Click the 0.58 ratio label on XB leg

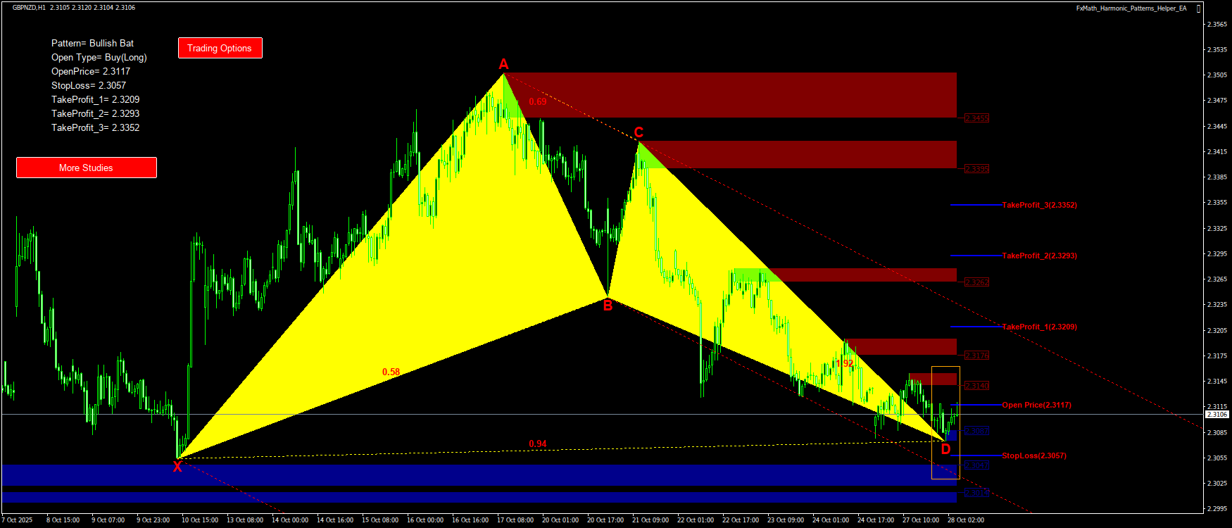pos(391,372)
